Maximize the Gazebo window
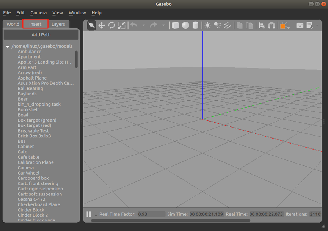Screen dimensions: 328x231 317,4
